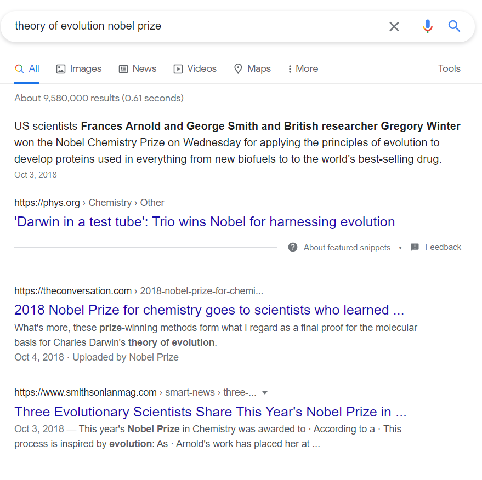Click 'Uploaded by Nobel Prize' text
The height and width of the screenshot is (480, 482).
point(126,357)
